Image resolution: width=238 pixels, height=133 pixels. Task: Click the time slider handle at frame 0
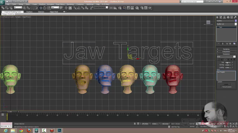(x=7, y=117)
